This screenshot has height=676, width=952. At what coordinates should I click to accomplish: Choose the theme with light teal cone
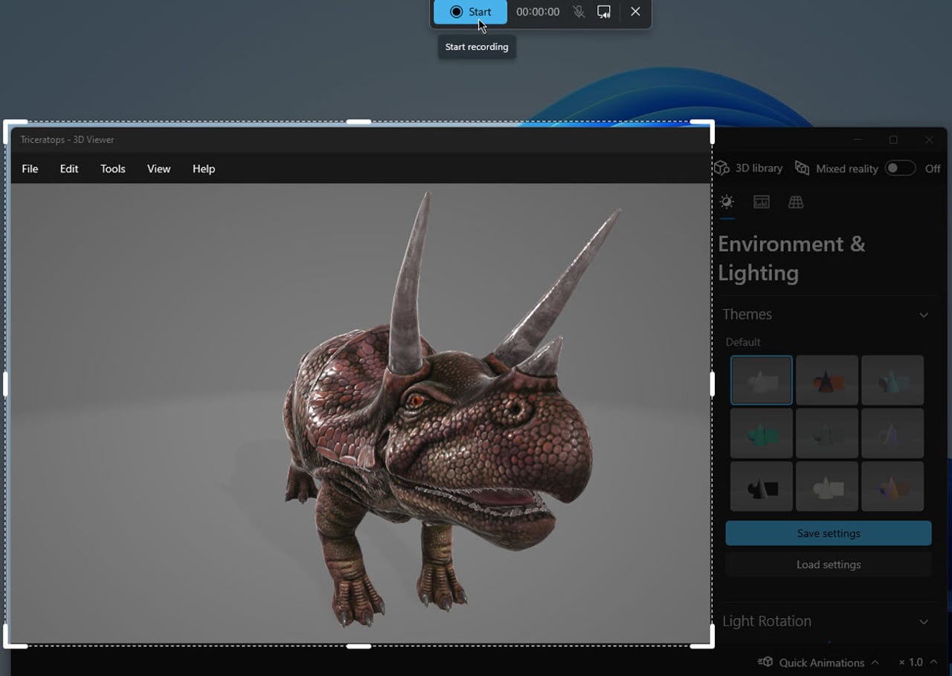892,380
